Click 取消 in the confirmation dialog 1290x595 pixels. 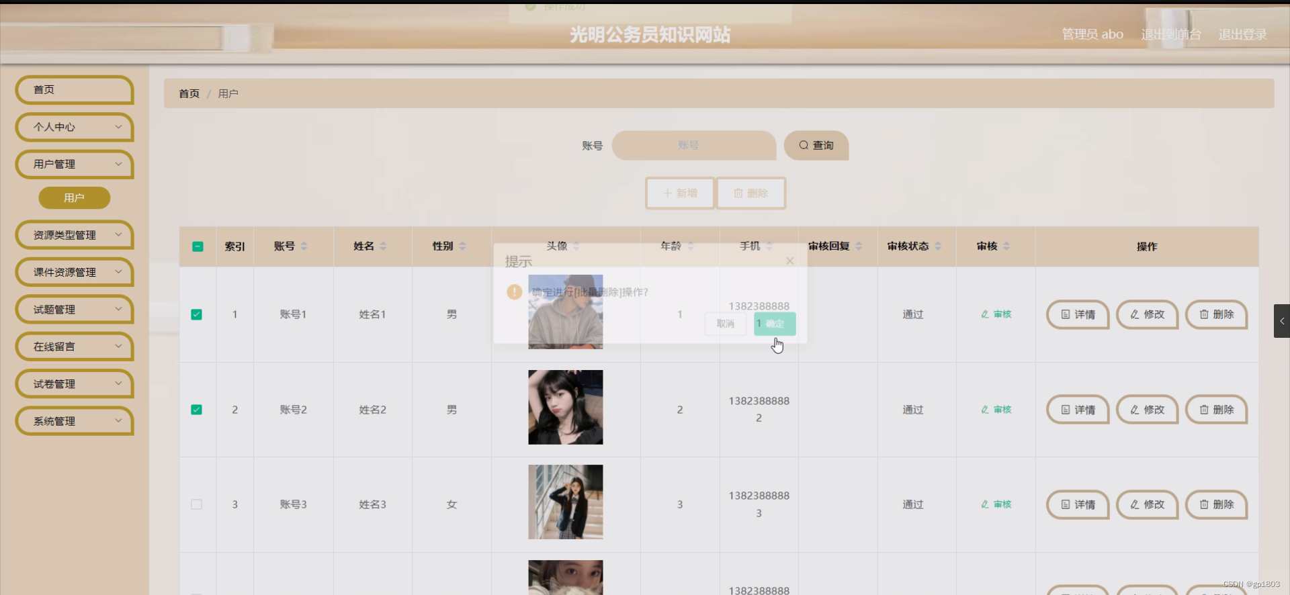click(x=726, y=324)
